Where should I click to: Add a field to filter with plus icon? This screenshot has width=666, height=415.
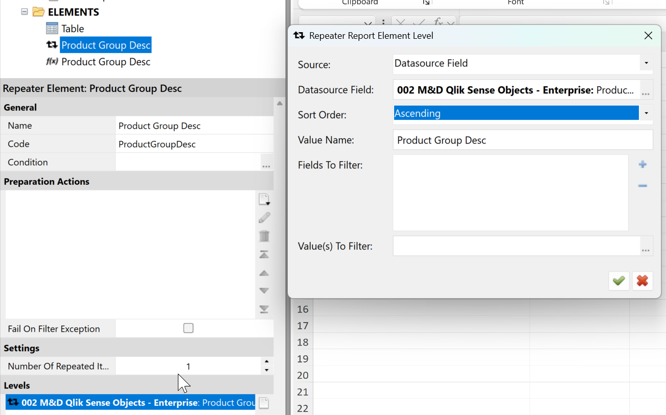[642, 164]
